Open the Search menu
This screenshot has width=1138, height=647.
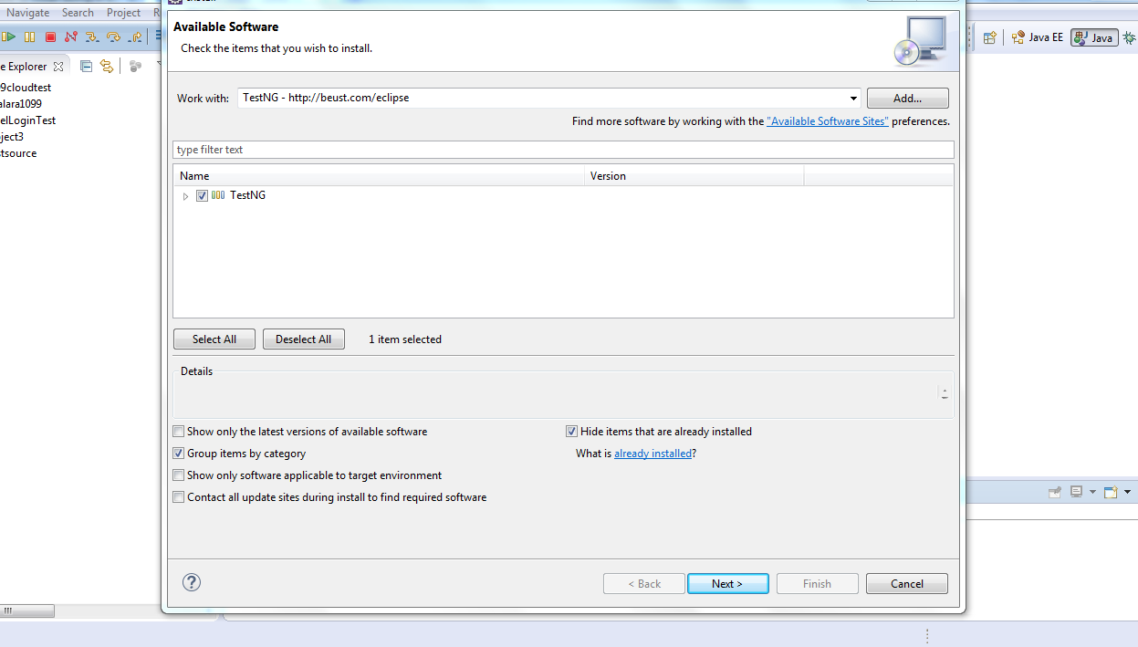[x=78, y=13]
